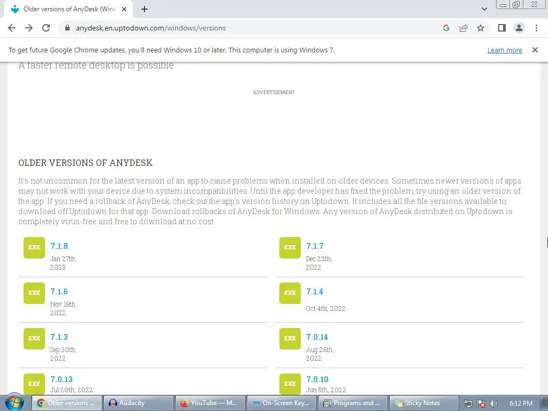Click the Dec 23th, 2022 date
The width and height of the screenshot is (548, 411).
(x=319, y=263)
